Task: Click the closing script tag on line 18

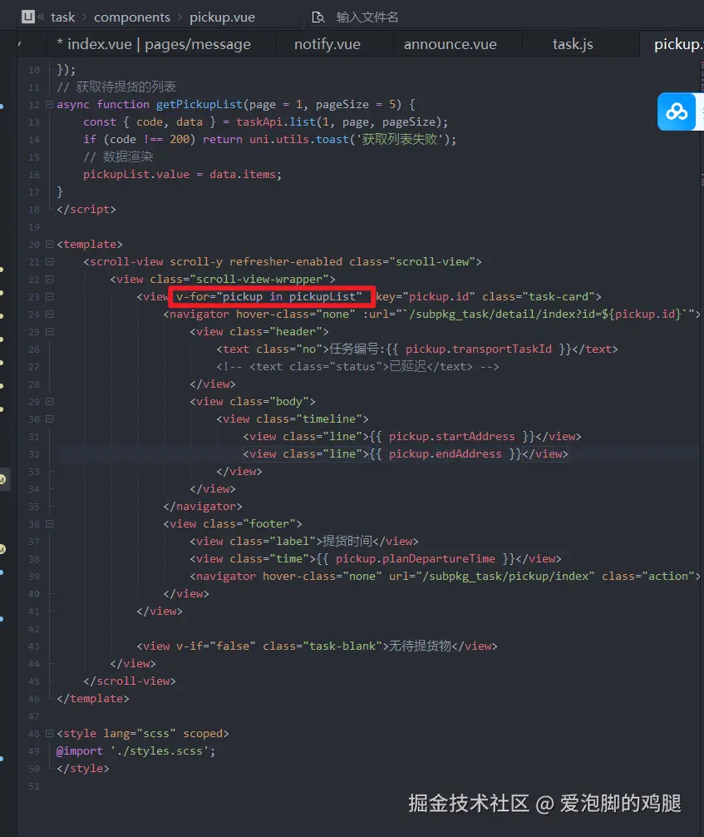Action: point(86,210)
